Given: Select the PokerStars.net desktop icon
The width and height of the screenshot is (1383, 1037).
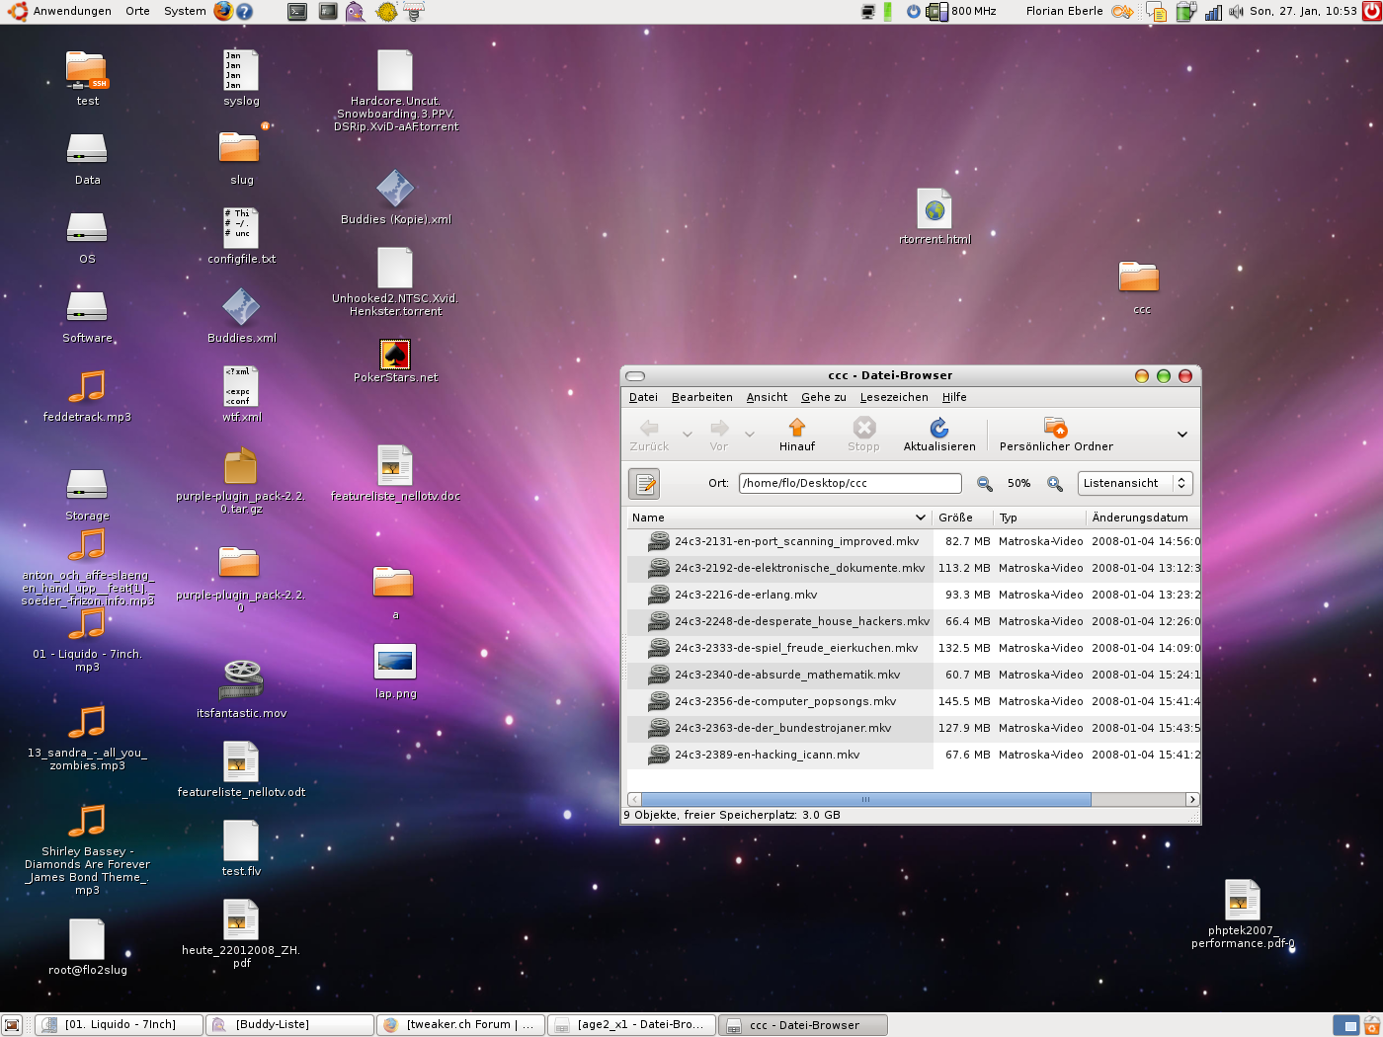Looking at the screenshot, I should pyautogui.click(x=395, y=354).
